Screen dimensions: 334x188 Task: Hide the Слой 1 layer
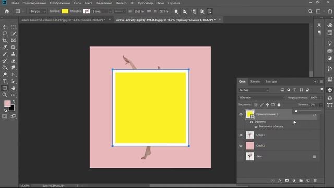241,135
